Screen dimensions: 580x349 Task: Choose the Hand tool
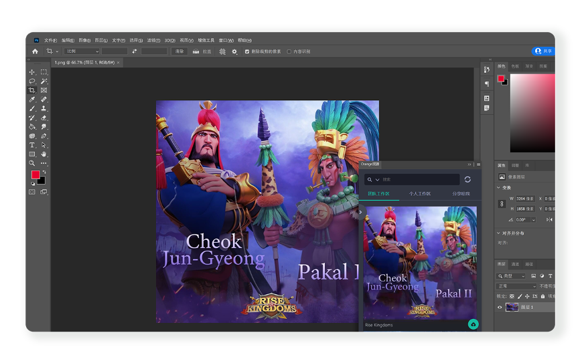tap(44, 154)
